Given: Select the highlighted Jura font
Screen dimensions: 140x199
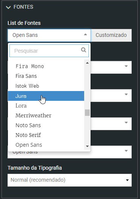Looking at the screenshot, I should point(46,96).
